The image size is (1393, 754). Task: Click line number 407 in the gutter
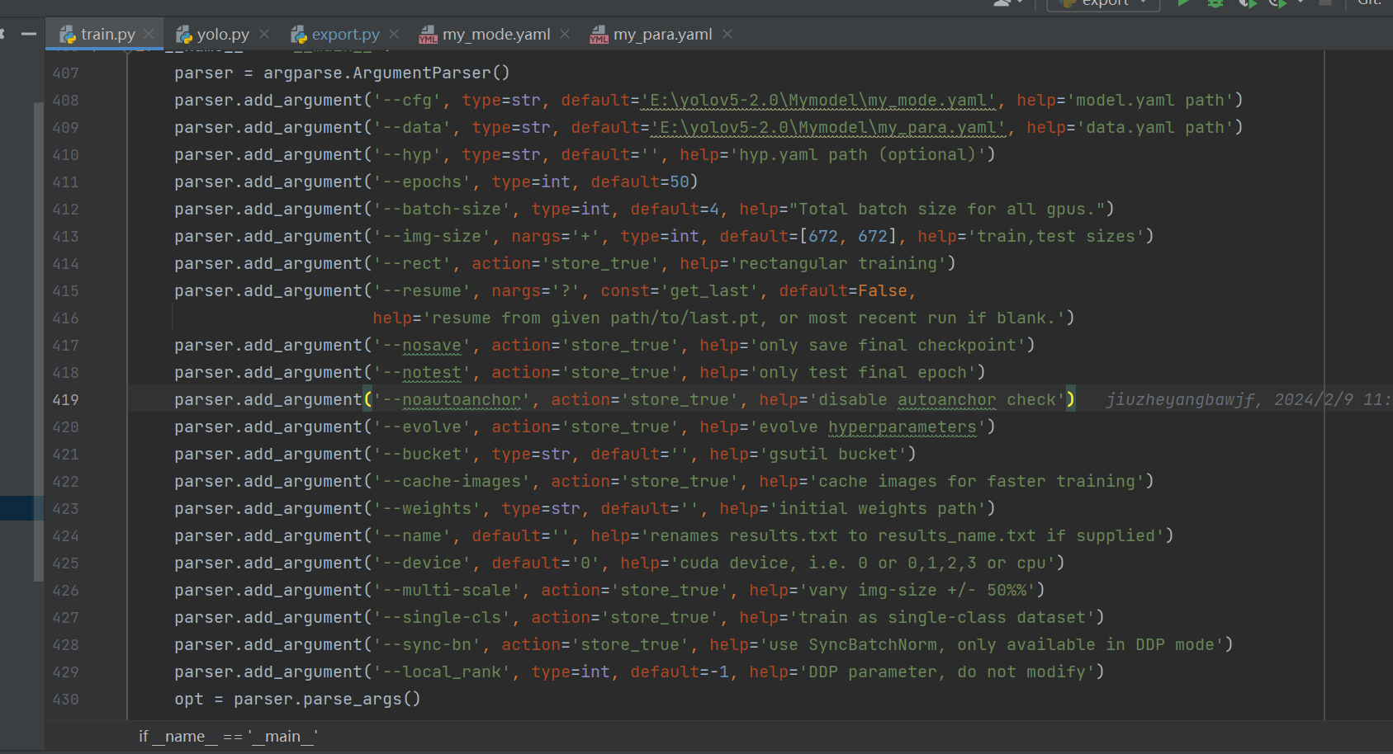tap(66, 73)
